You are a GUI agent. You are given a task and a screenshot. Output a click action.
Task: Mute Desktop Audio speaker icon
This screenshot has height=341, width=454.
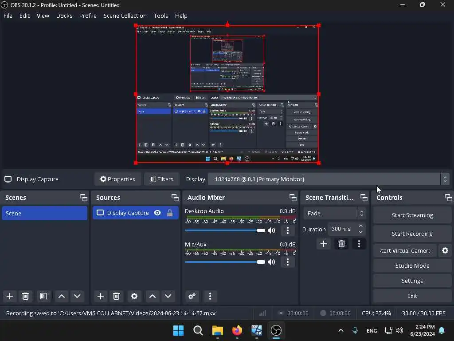[271, 230]
